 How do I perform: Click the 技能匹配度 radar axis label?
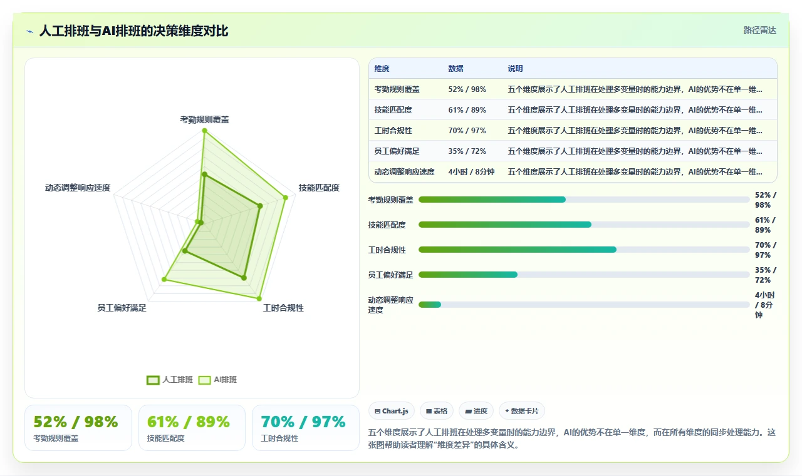click(x=319, y=188)
